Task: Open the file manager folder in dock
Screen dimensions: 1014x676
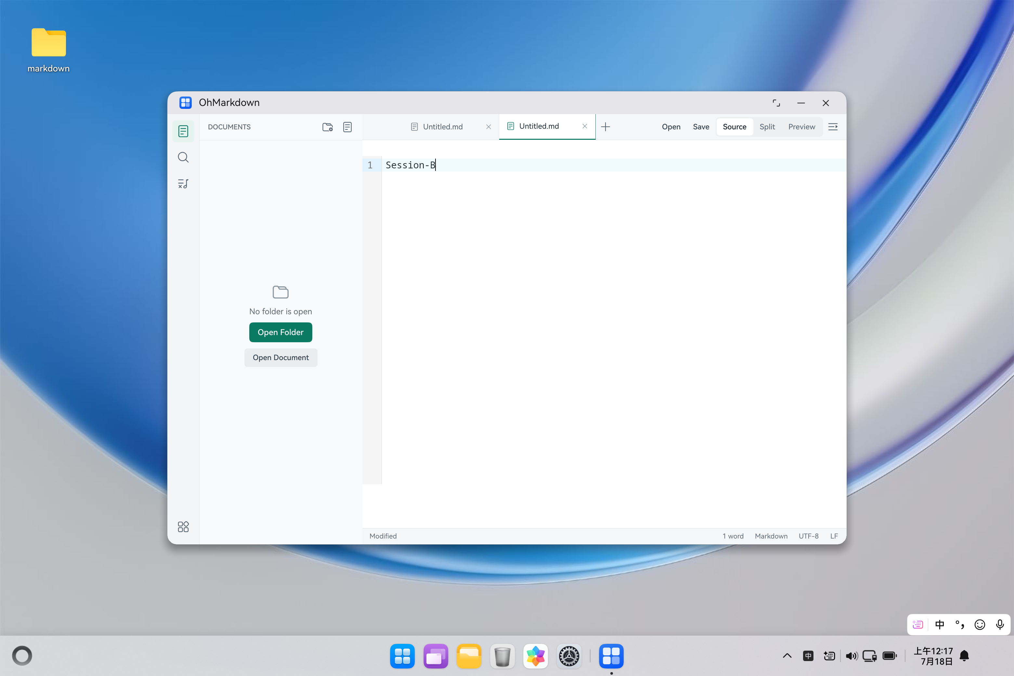Action: point(469,656)
